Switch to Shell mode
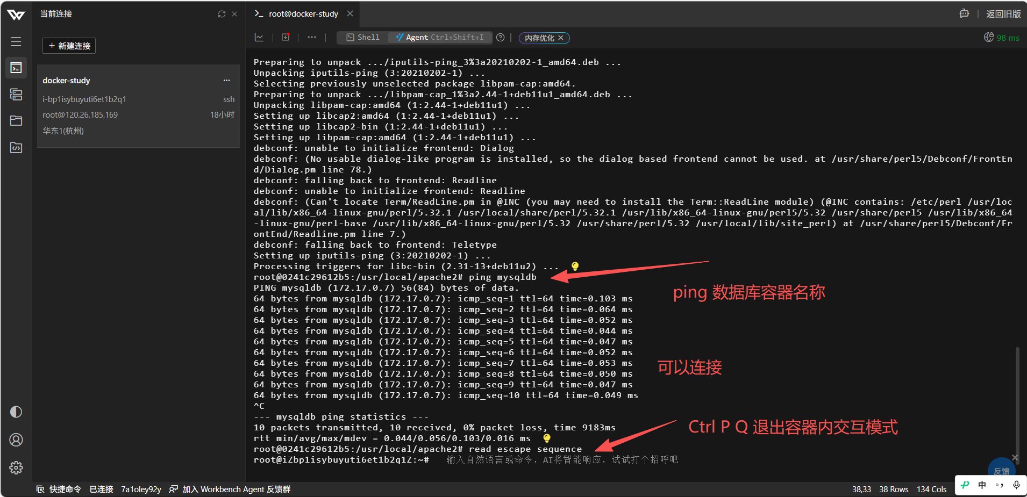The width and height of the screenshot is (1027, 497). (x=363, y=38)
